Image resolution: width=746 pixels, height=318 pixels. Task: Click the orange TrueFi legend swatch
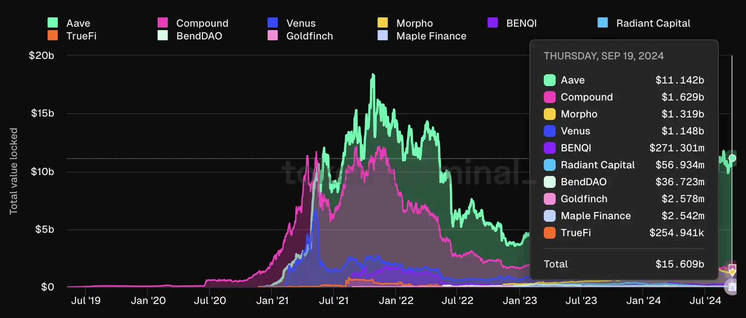pyautogui.click(x=53, y=36)
